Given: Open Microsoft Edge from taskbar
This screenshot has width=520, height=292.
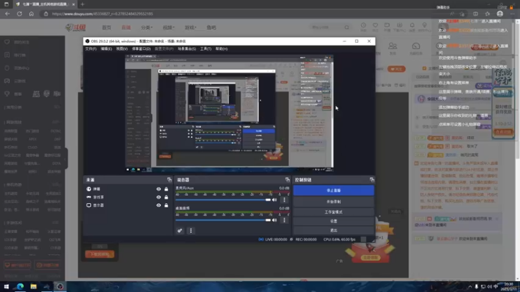Looking at the screenshot, I should [x=20, y=287].
